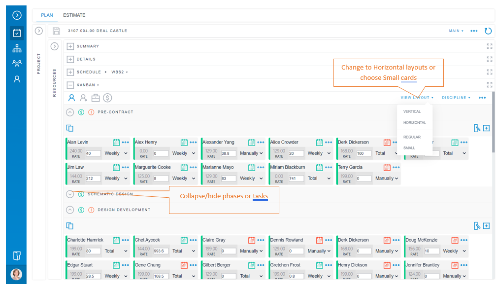Open the red calendar on Claire Gray card
Viewport: 497px width, 288px height.
click(x=252, y=240)
